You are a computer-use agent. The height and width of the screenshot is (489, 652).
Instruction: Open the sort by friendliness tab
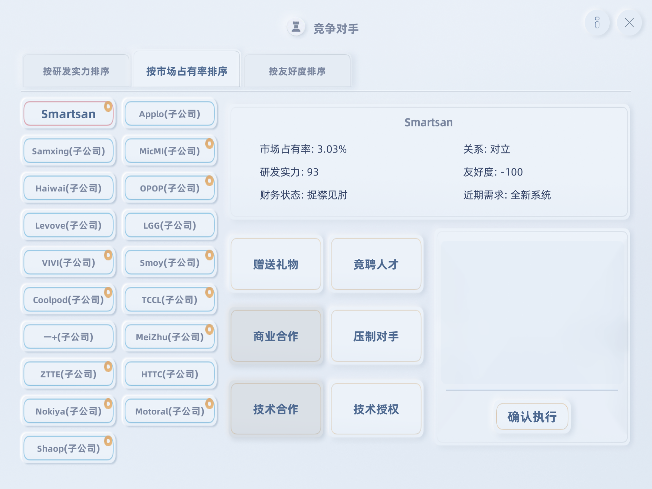pos(297,71)
